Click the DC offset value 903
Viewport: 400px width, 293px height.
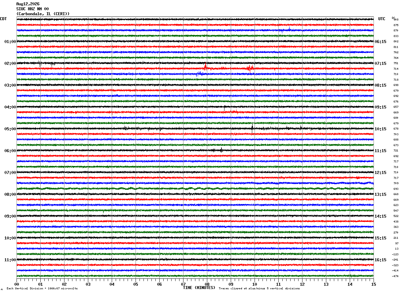[x=396, y=20]
